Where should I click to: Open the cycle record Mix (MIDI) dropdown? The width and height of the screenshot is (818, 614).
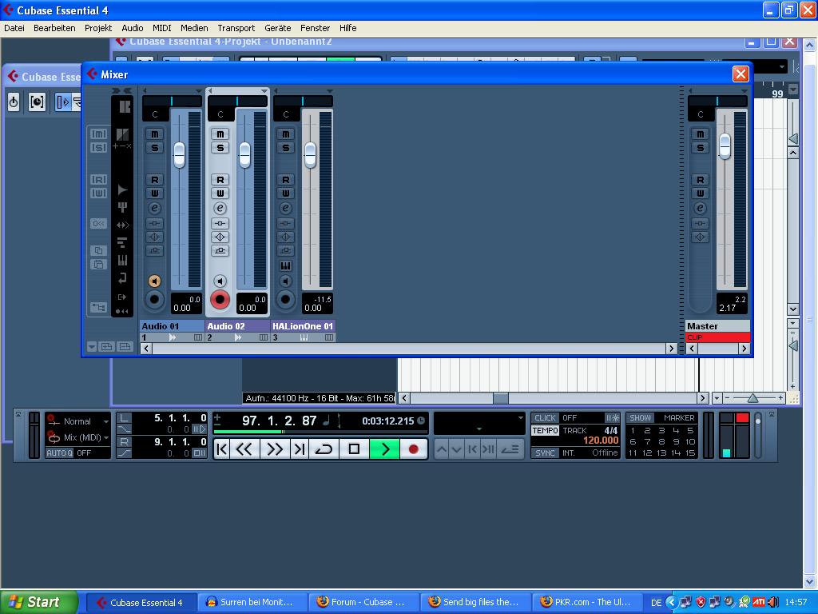pos(106,437)
